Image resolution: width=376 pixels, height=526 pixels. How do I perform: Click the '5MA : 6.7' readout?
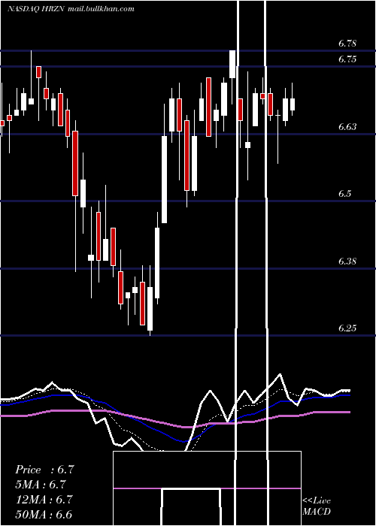41,485
